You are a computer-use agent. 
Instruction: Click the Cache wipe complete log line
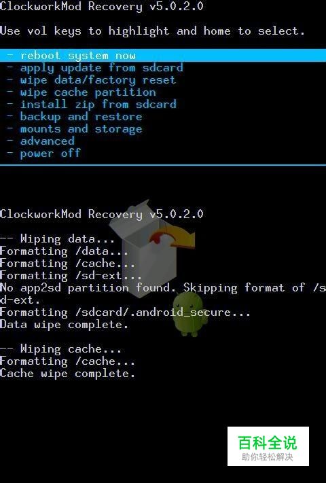[x=67, y=374]
